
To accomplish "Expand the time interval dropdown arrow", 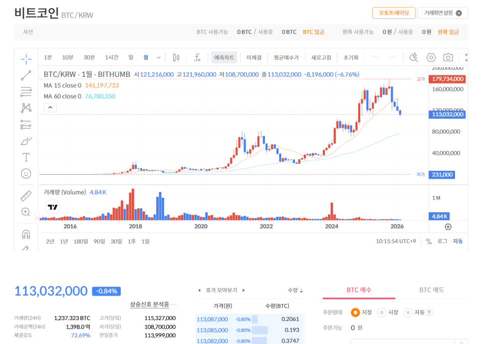I will (x=158, y=57).
